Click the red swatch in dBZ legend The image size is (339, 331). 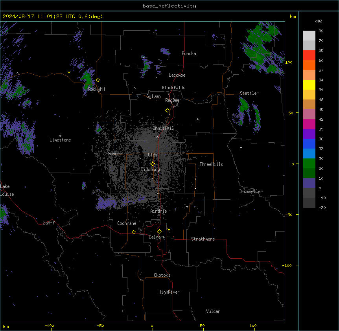click(x=309, y=55)
